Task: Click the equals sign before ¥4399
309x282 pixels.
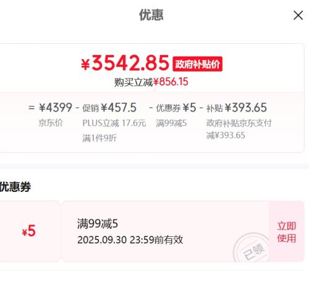Action: pyautogui.click(x=32, y=107)
